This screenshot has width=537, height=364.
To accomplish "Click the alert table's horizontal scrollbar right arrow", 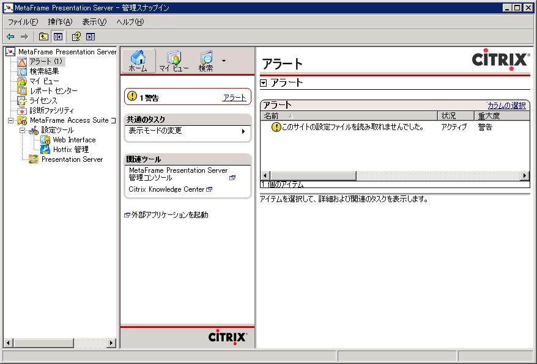I will 525,176.
